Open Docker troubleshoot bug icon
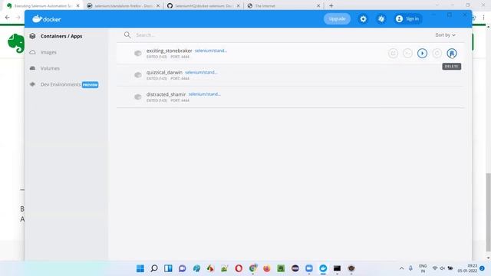 pos(381,18)
